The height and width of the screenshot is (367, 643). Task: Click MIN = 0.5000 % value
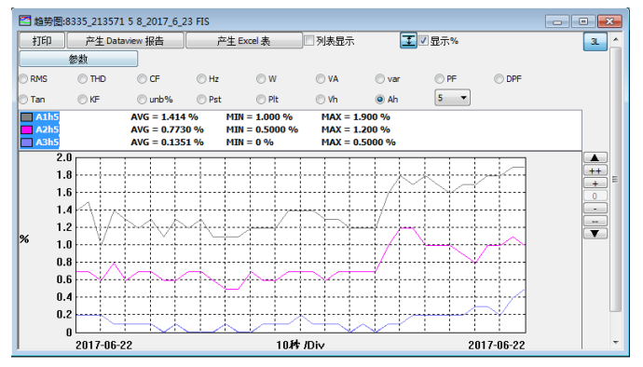[262, 130]
